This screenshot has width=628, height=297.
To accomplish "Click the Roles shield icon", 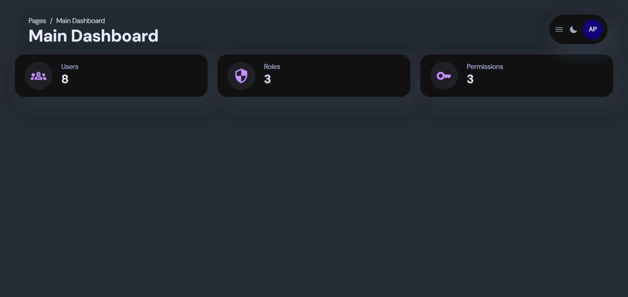I will pyautogui.click(x=241, y=76).
